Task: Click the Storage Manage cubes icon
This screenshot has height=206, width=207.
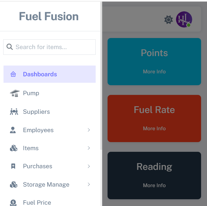Action: point(13,185)
